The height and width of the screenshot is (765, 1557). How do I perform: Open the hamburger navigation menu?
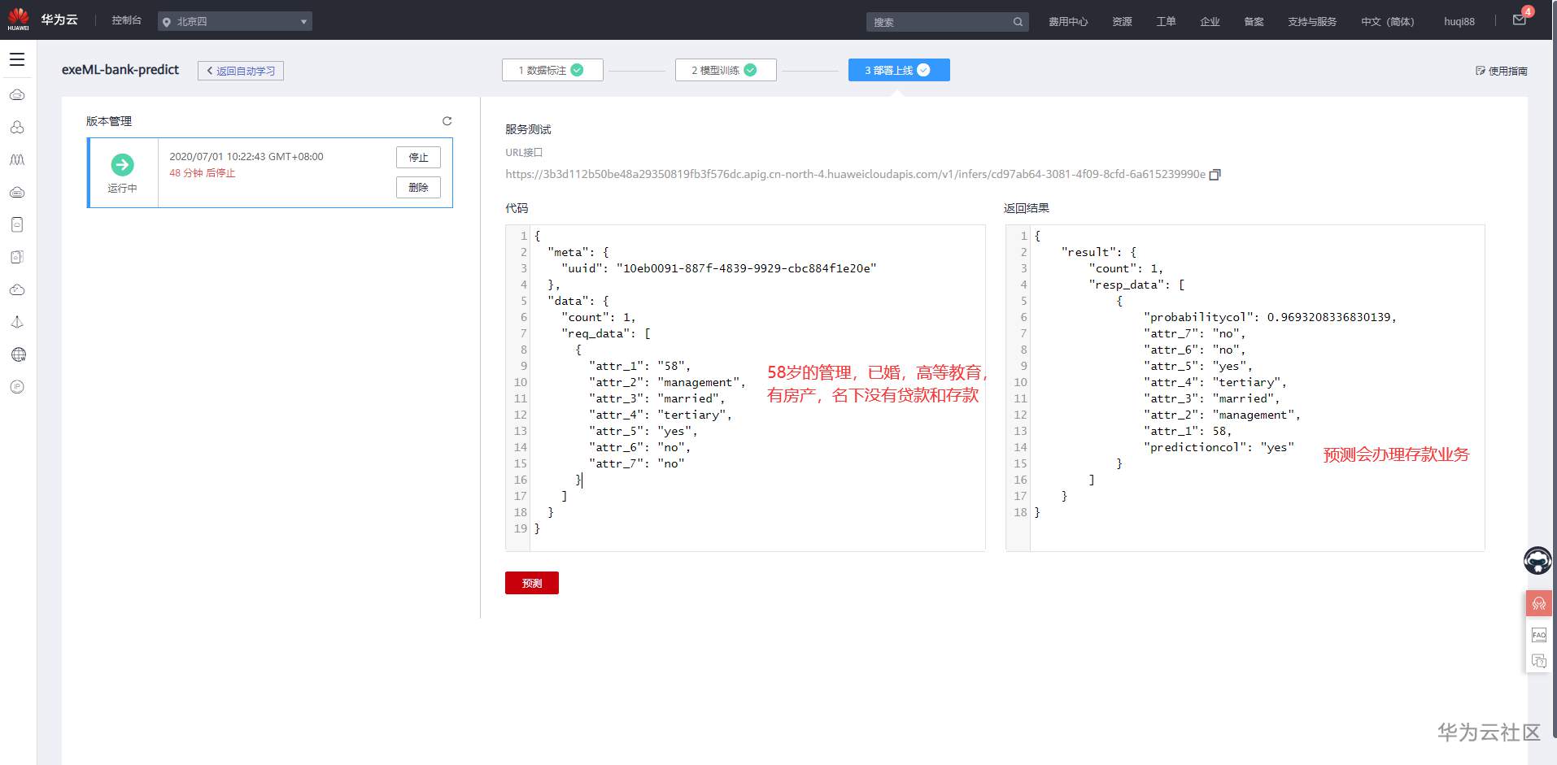[x=17, y=59]
